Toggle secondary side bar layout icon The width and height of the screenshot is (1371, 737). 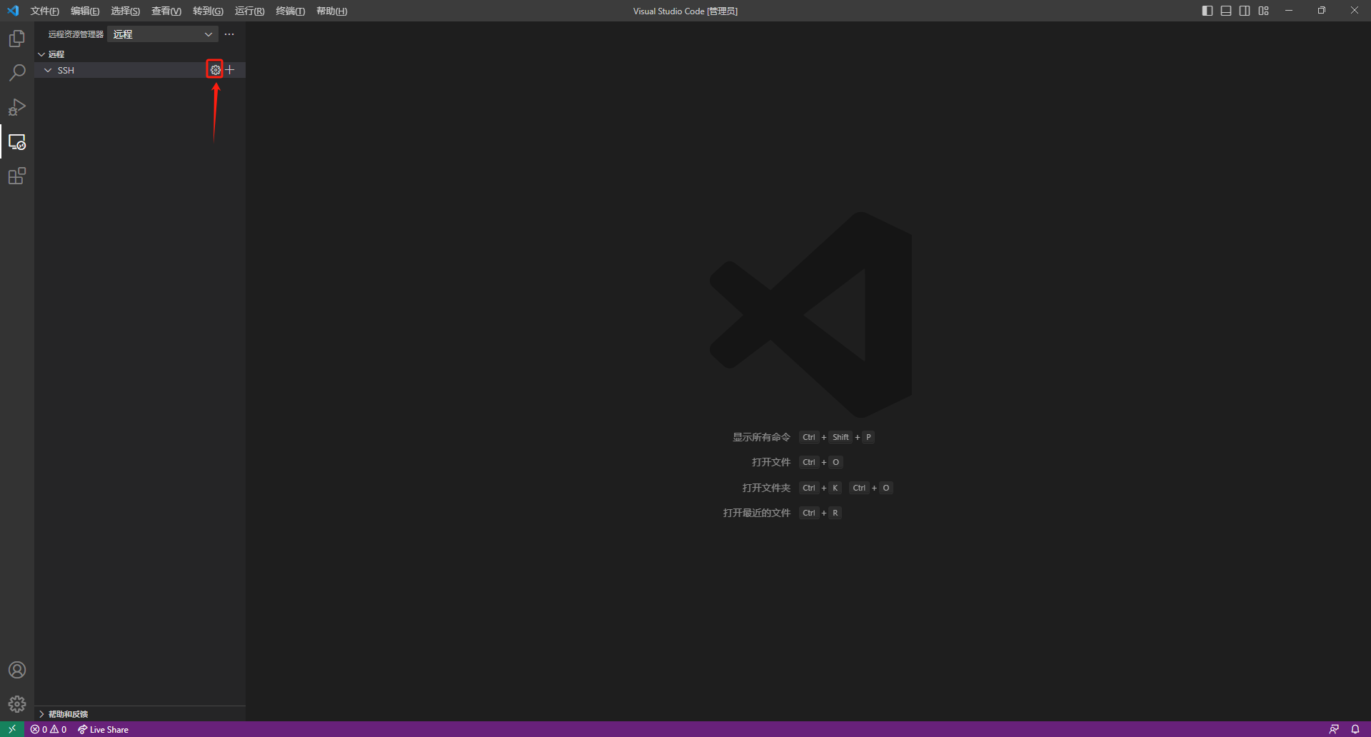coord(1245,11)
